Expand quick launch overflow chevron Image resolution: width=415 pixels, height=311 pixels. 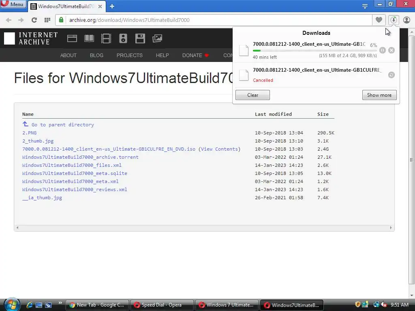tap(60, 303)
